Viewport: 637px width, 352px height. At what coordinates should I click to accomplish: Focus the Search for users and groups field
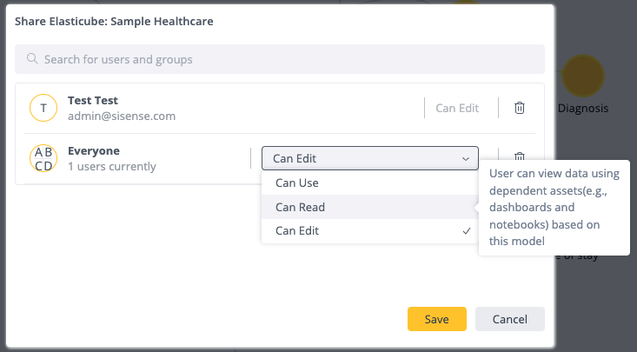click(x=280, y=59)
